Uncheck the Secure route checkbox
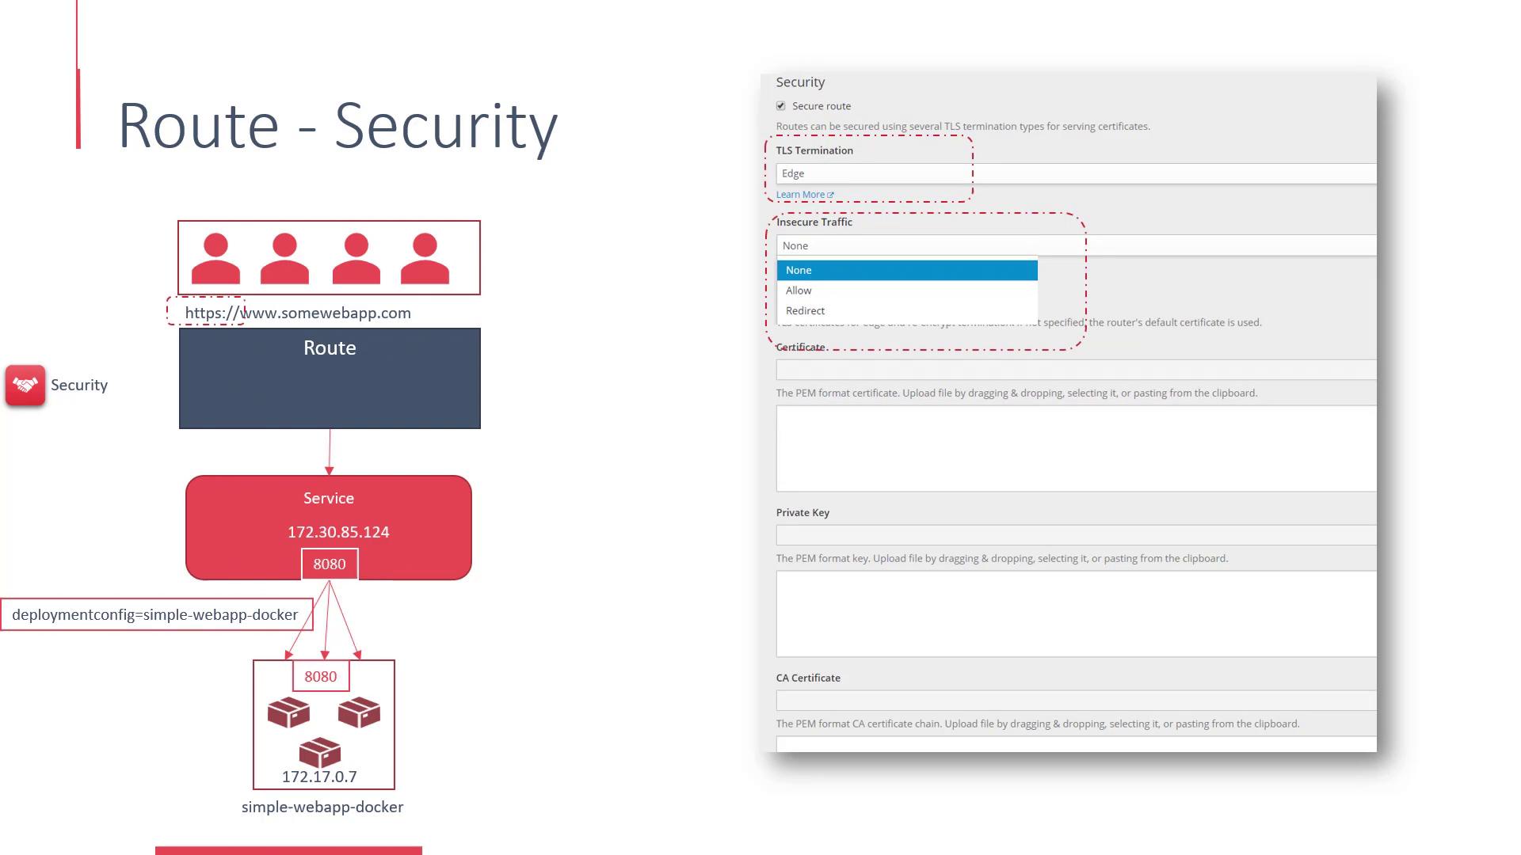 (x=781, y=106)
